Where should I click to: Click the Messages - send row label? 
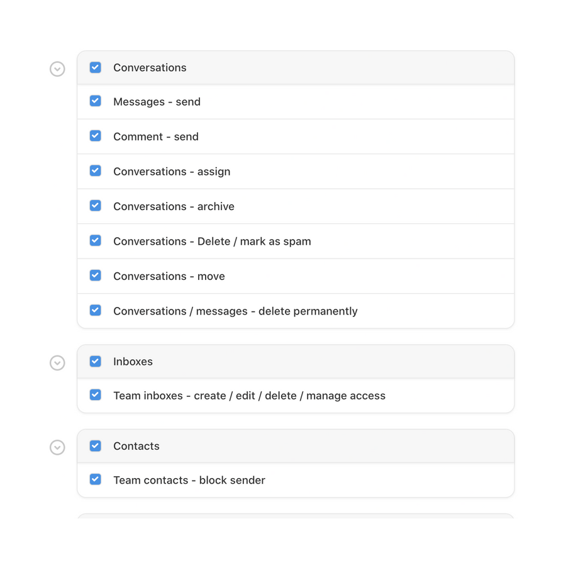click(x=157, y=101)
